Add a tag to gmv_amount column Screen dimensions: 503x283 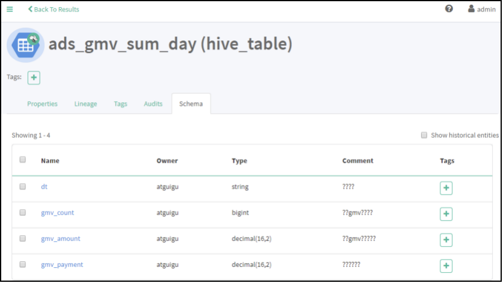click(446, 240)
